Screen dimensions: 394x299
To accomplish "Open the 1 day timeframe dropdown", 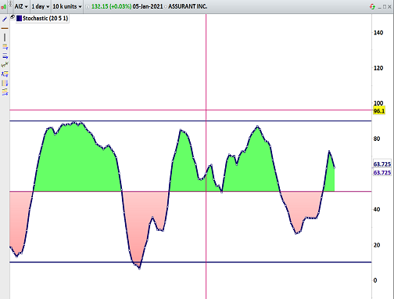I will click(x=41, y=6).
